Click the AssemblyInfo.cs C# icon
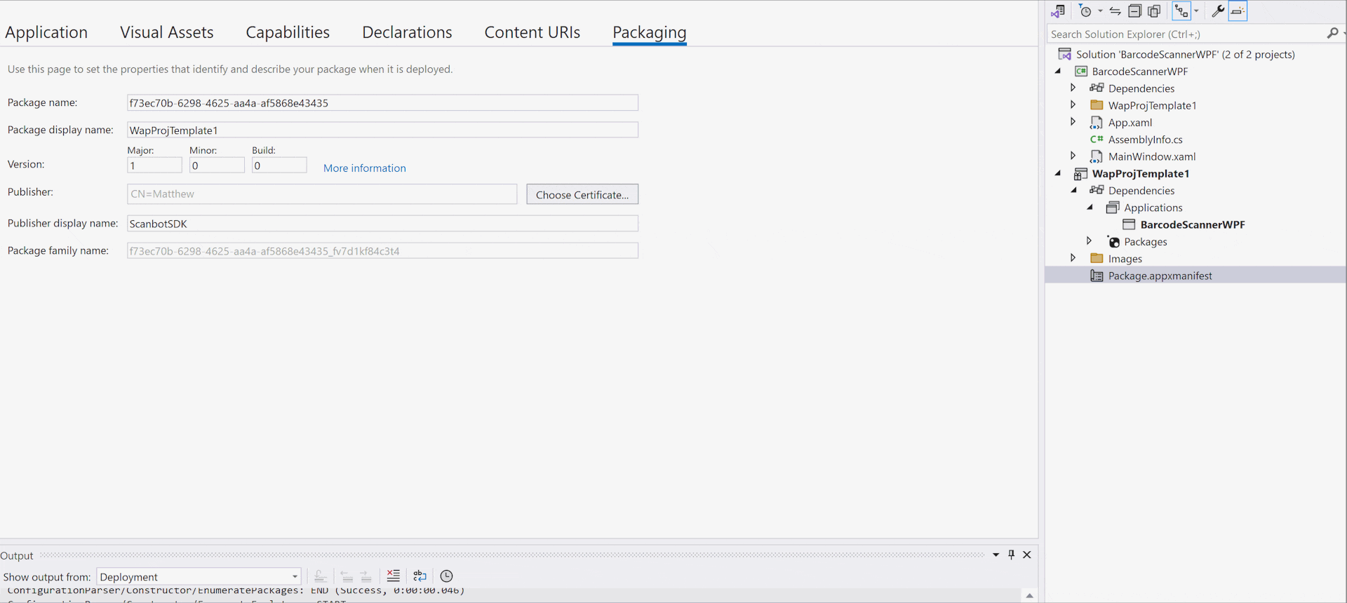This screenshot has height=603, width=1347. pyautogui.click(x=1097, y=140)
